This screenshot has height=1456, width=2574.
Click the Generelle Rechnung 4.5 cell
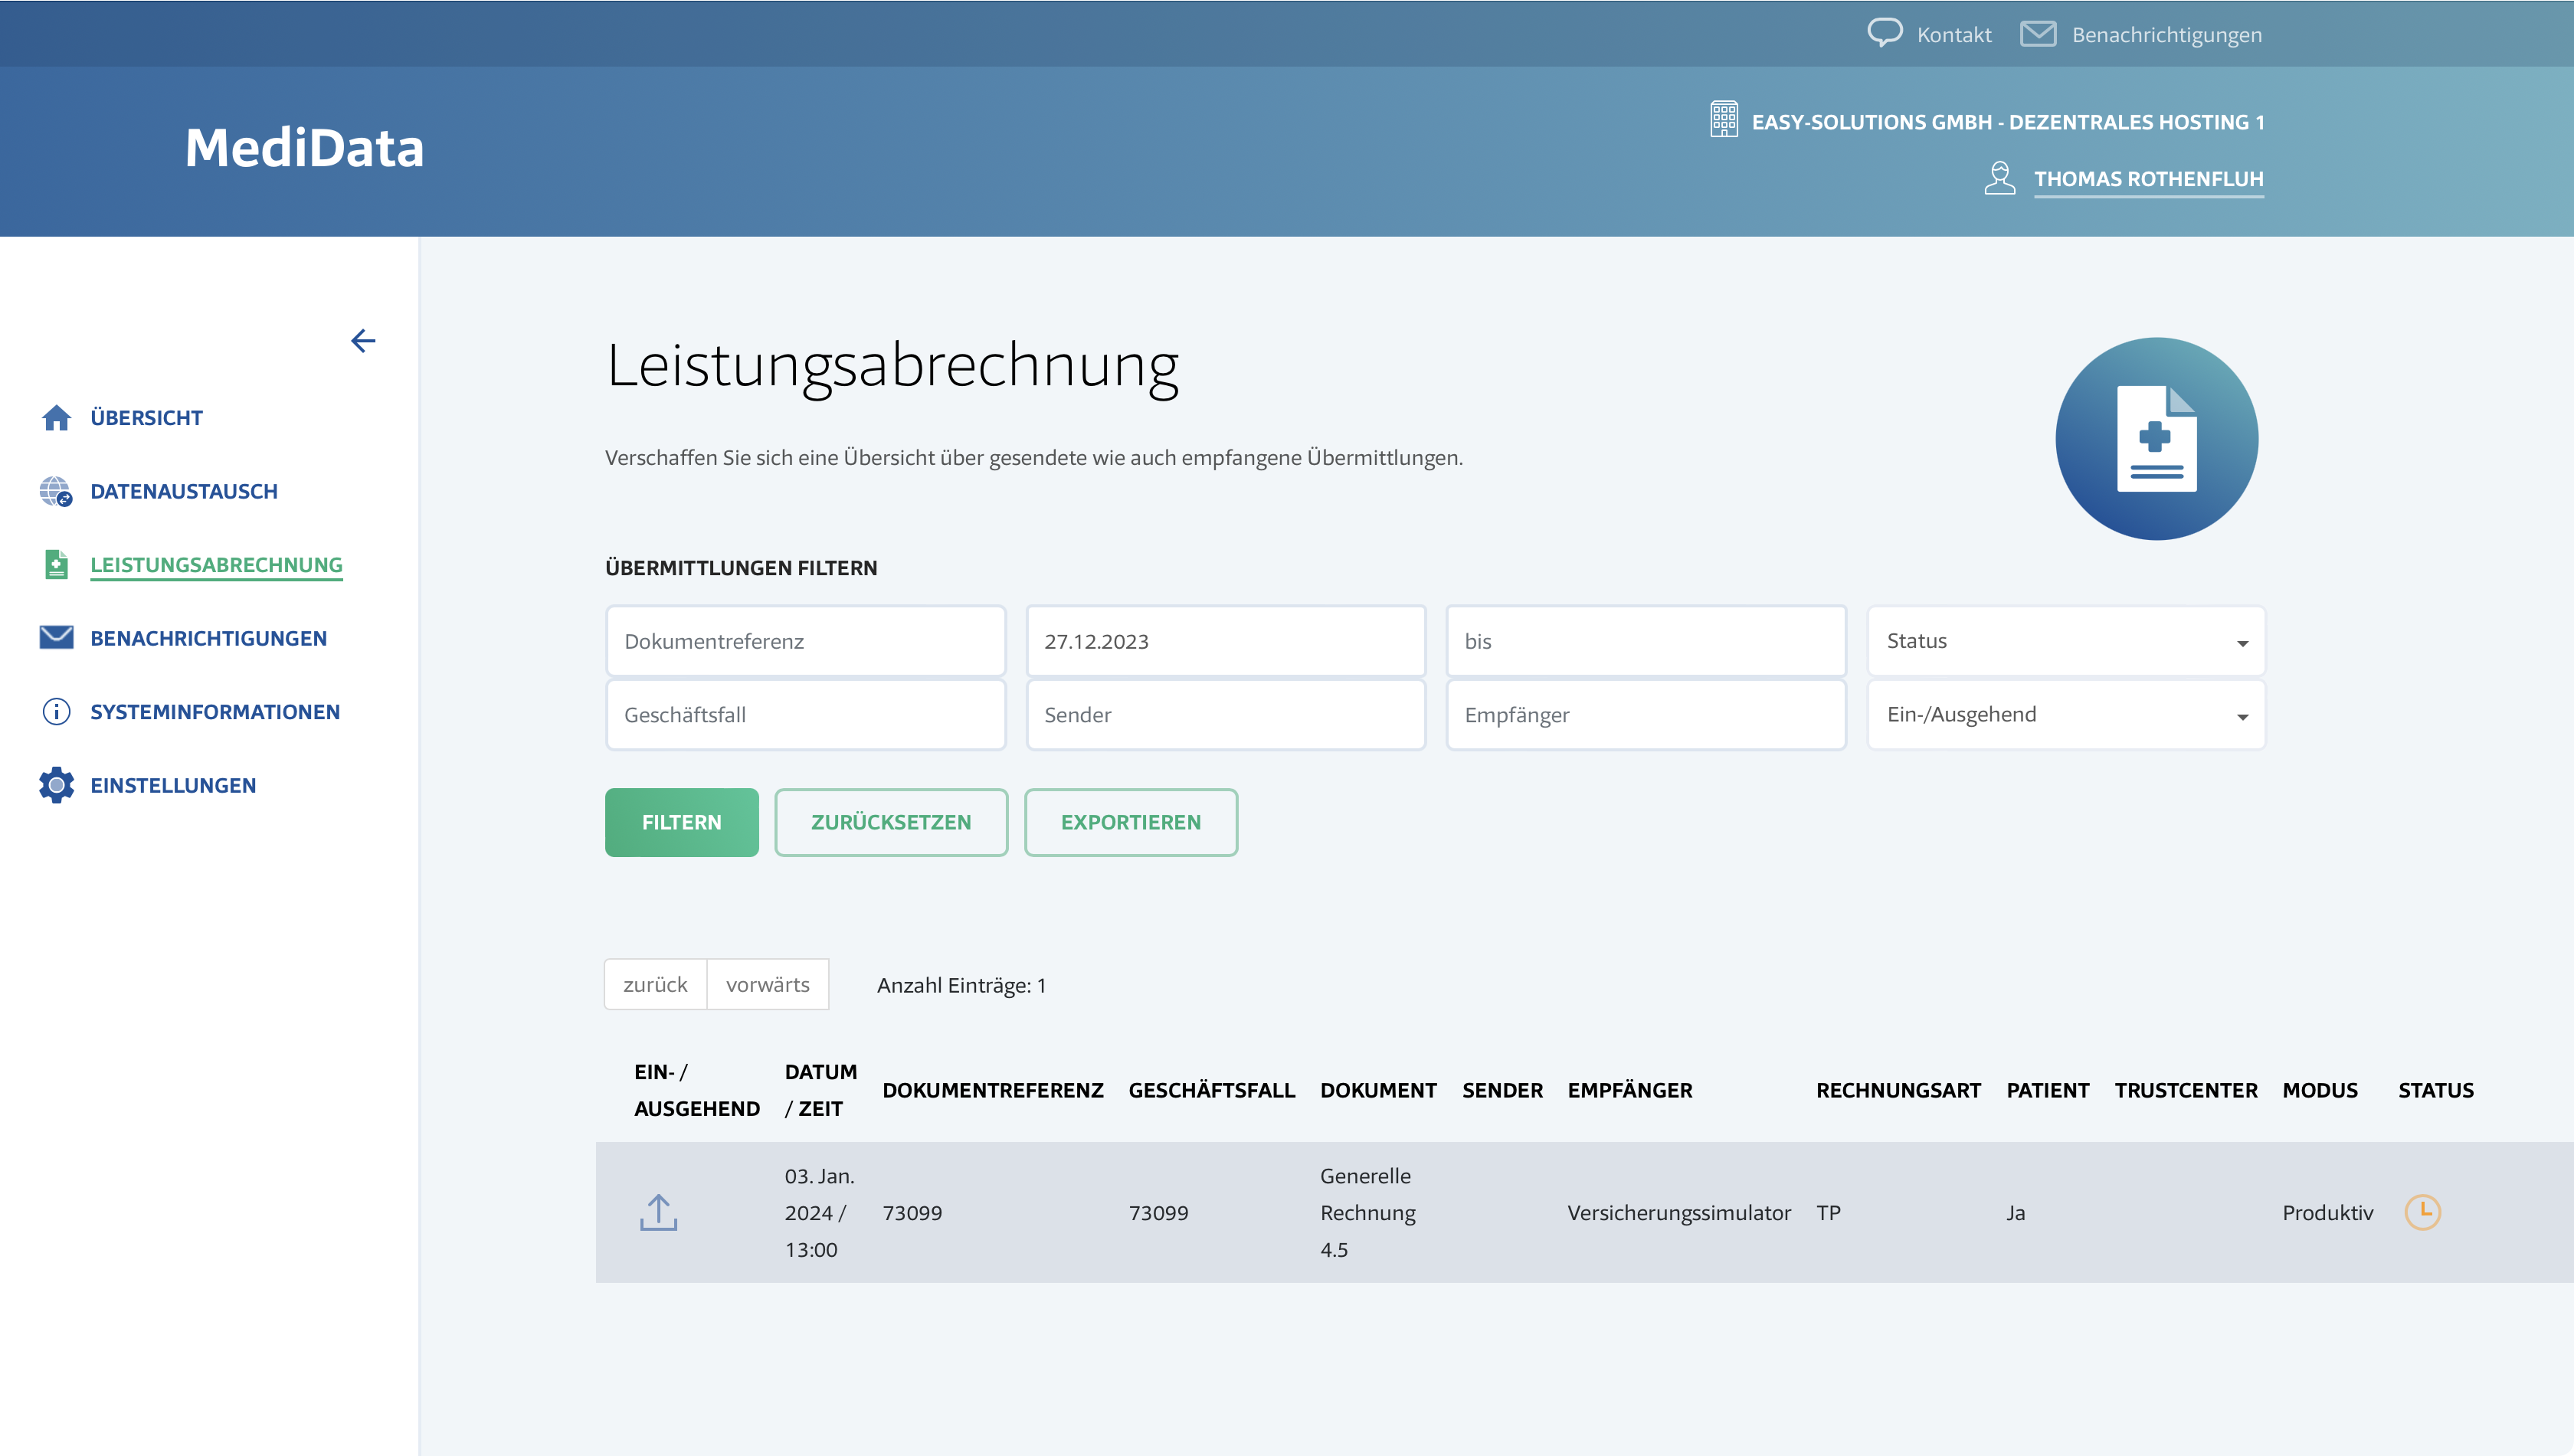pos(1367,1212)
